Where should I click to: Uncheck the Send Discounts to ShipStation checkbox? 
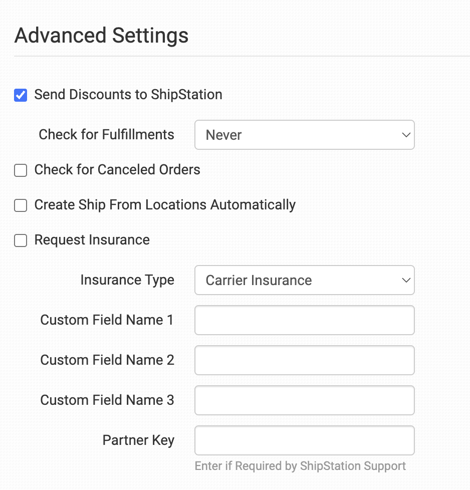[x=21, y=95]
